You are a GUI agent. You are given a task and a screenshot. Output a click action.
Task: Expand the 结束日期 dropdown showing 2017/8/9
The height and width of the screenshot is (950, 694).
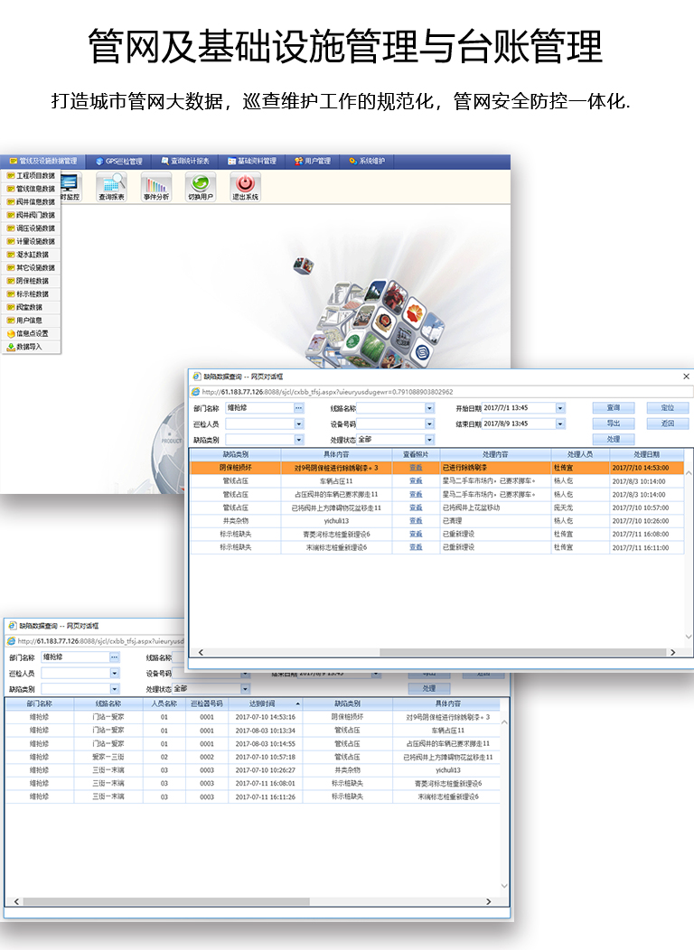560,424
